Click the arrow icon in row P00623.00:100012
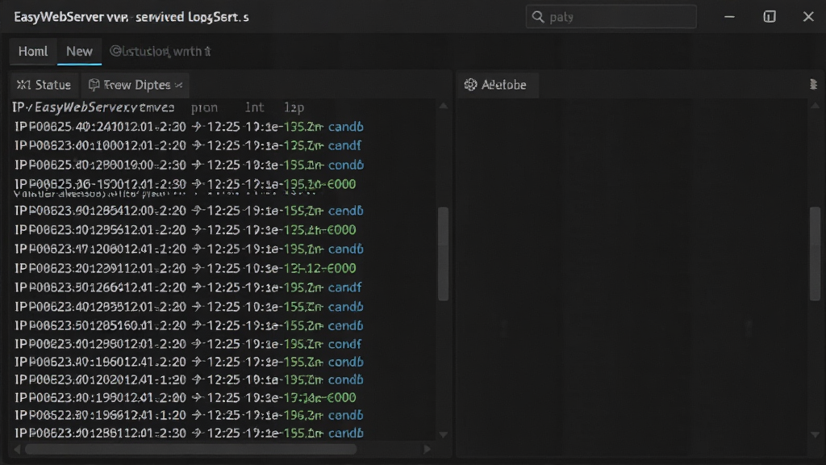 (197, 145)
